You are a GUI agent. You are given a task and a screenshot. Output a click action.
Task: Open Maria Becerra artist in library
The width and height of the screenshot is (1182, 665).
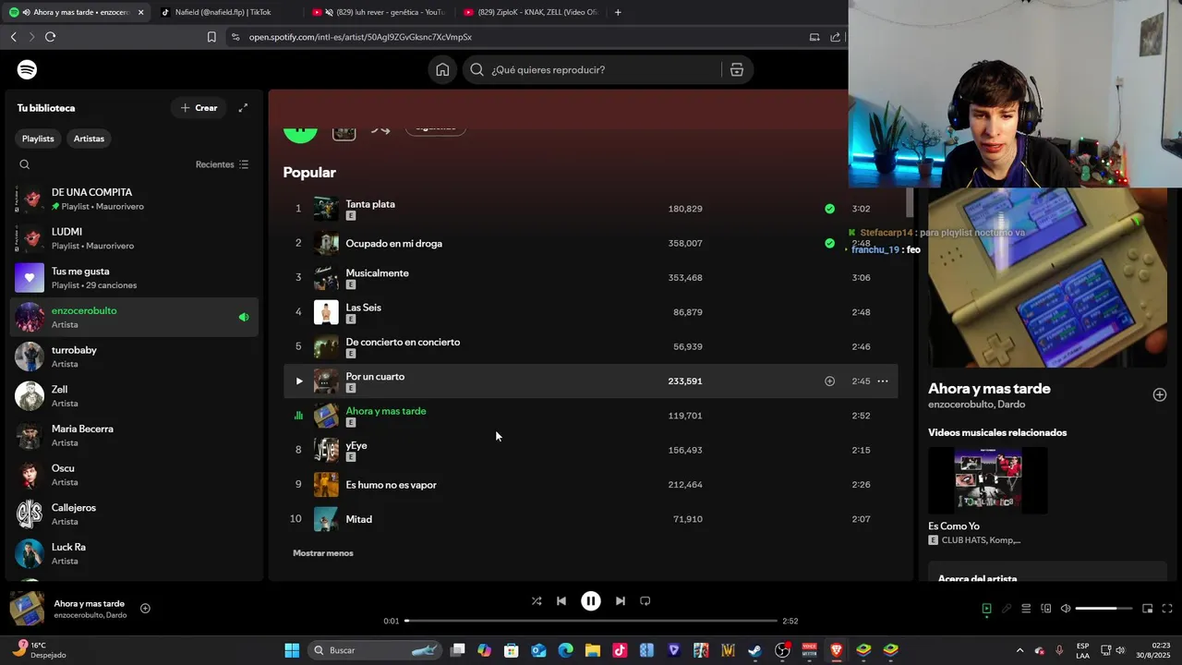134,436
